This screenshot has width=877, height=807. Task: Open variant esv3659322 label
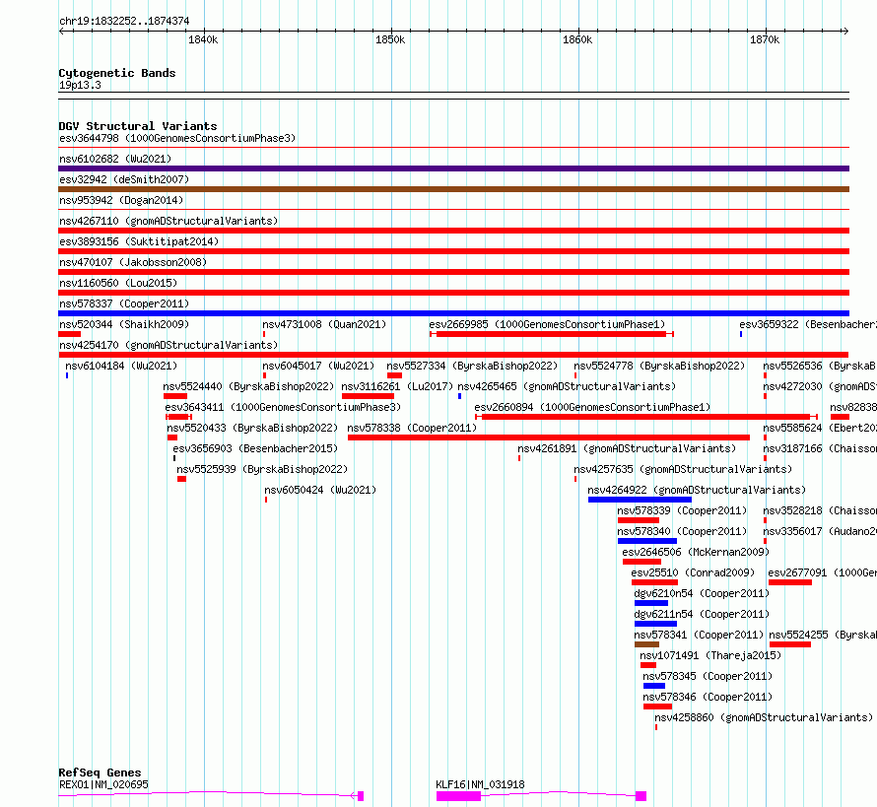[808, 324]
